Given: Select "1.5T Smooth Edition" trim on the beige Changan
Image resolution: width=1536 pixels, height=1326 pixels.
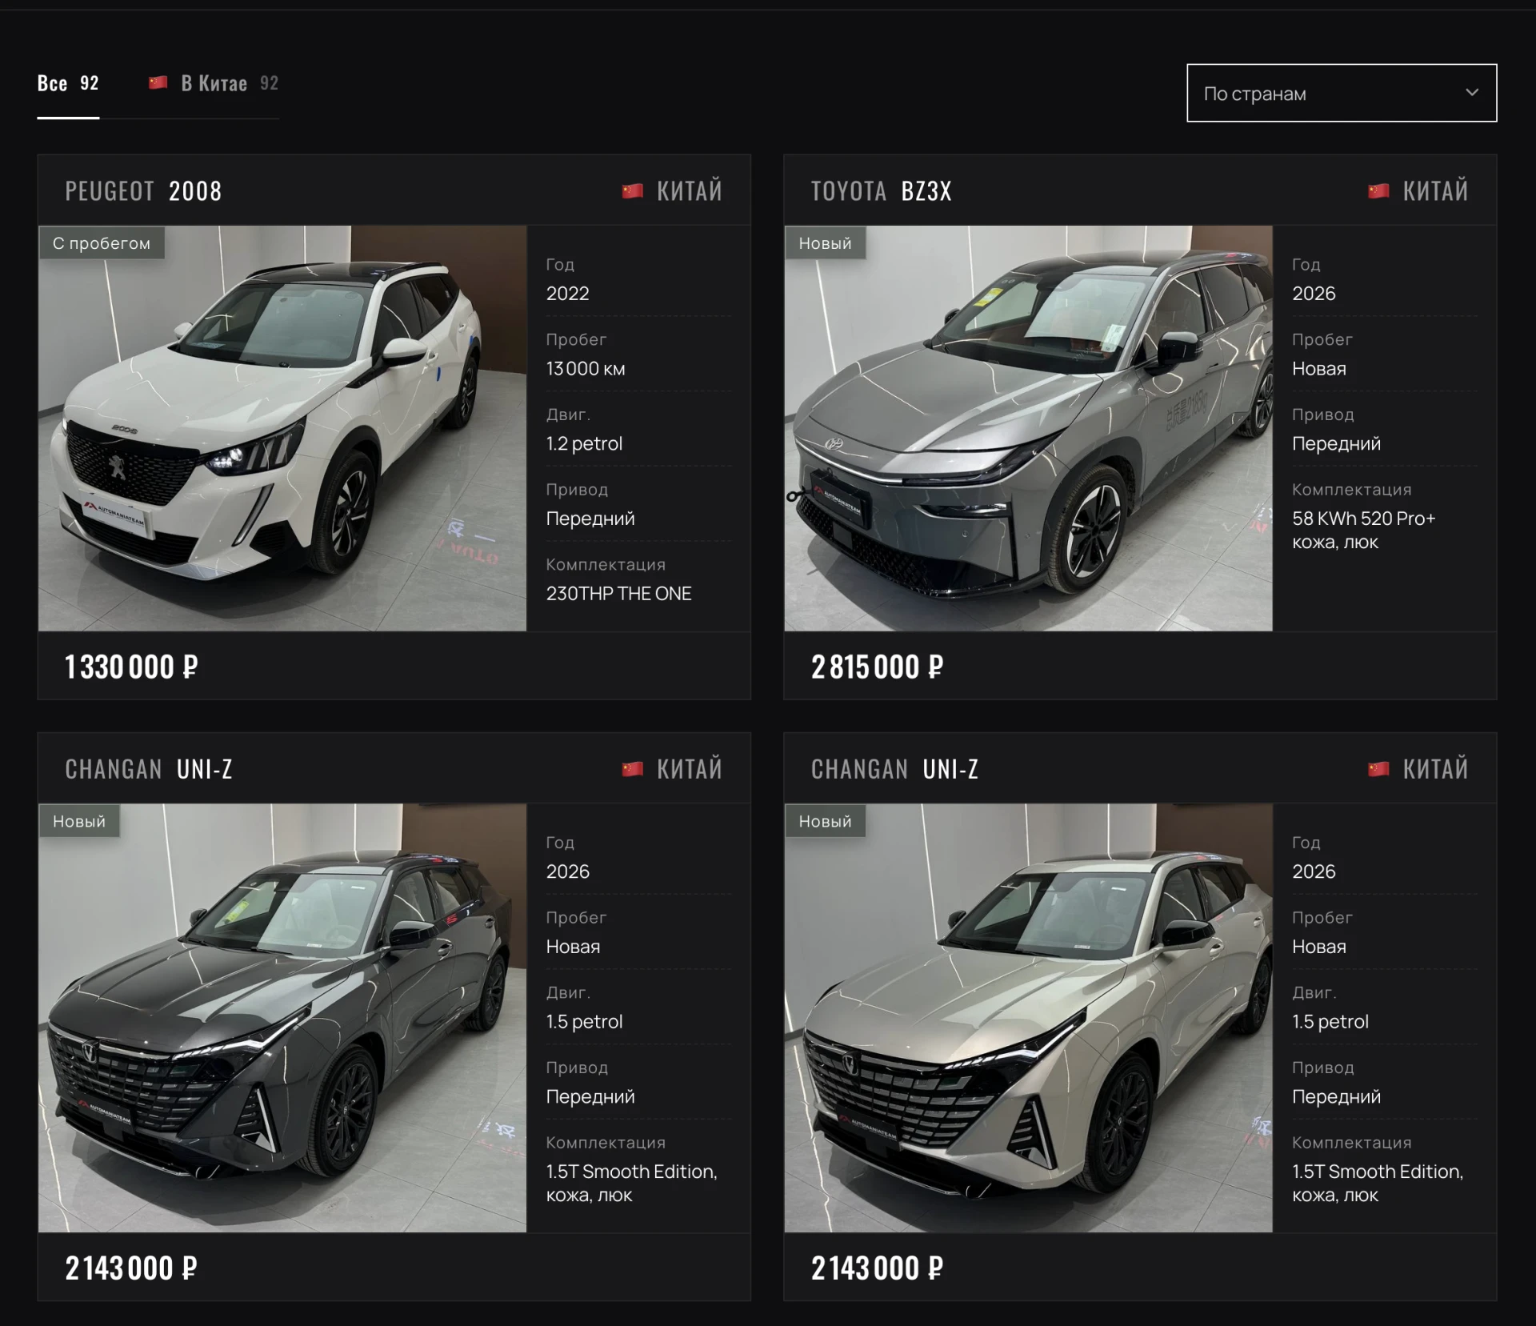Looking at the screenshot, I should pos(1378,1172).
